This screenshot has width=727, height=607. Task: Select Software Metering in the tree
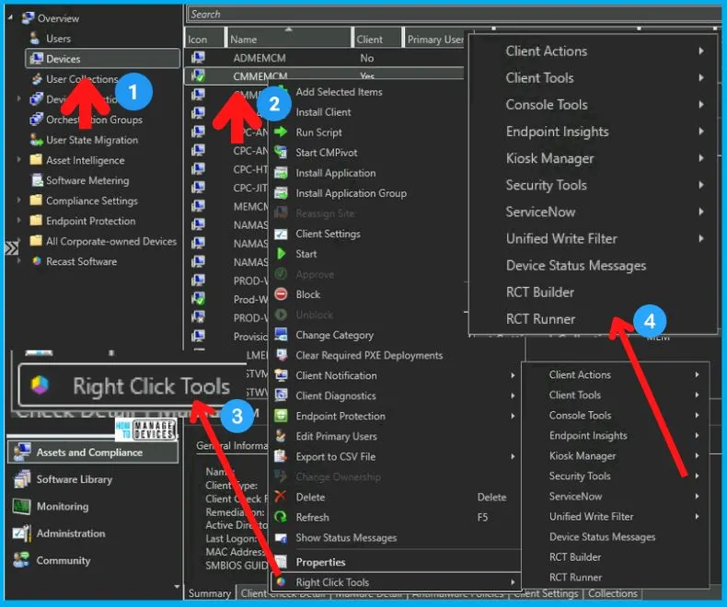coord(87,180)
